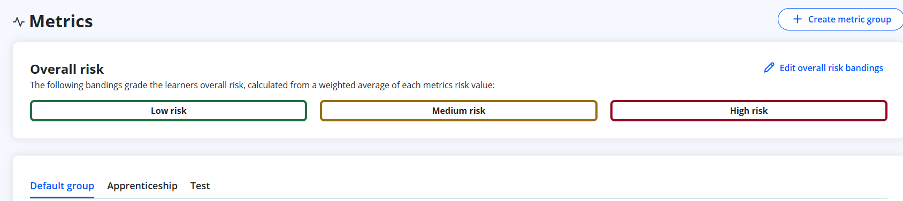Click the pulse icon beside Metrics title

(19, 22)
